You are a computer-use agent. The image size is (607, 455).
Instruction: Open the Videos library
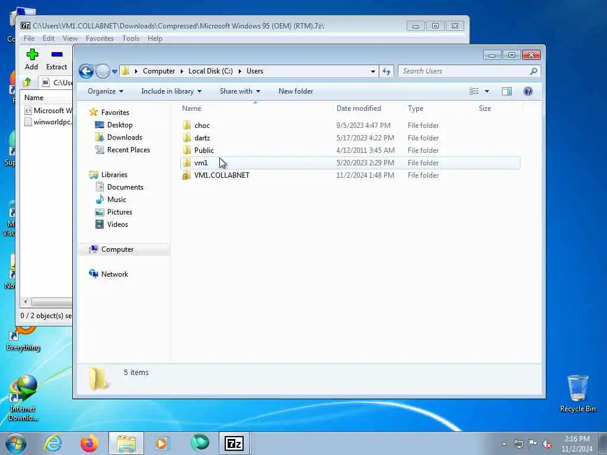pyautogui.click(x=117, y=225)
